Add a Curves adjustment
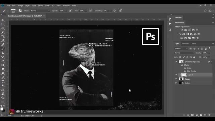Image resolution: width=215 pixels, height=121 pixels. (x=189, y=30)
